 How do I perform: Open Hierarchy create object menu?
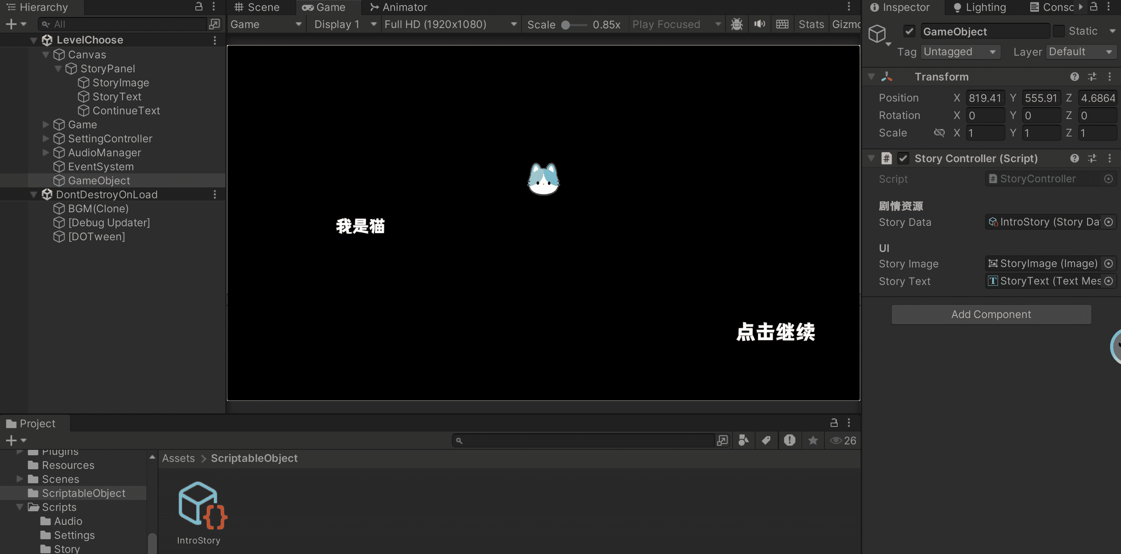(x=16, y=24)
